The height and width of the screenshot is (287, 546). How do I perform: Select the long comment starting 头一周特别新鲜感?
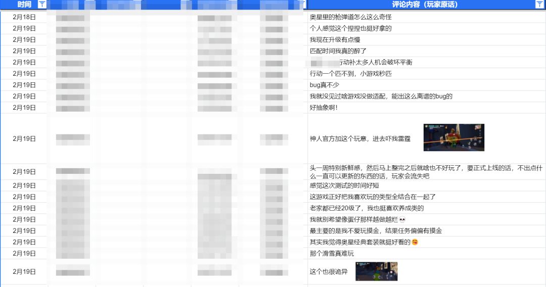pos(426,172)
